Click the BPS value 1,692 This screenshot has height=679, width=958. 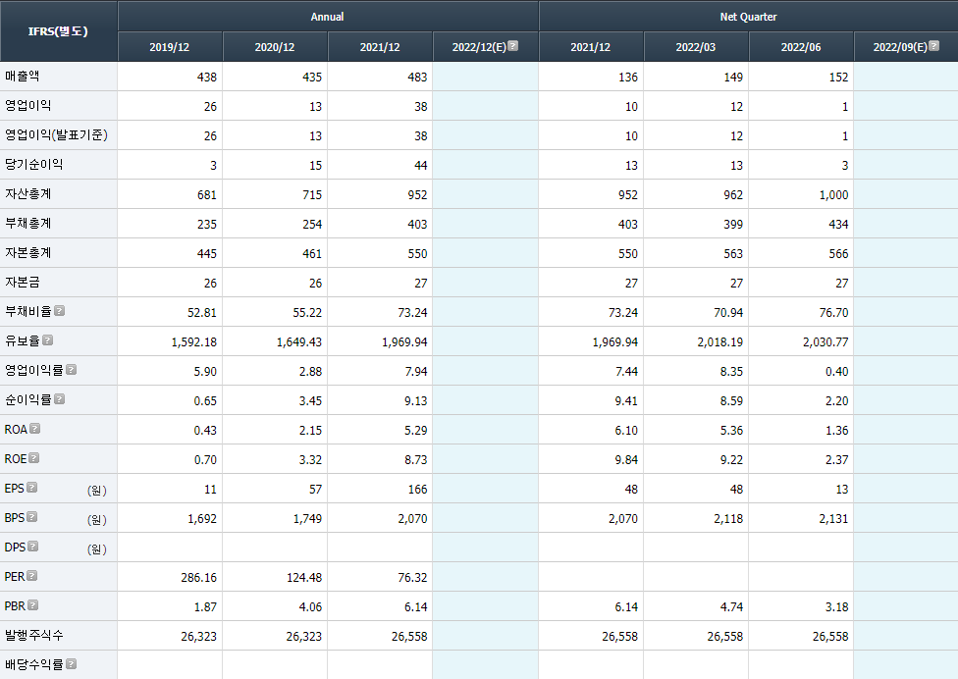pyautogui.click(x=201, y=518)
